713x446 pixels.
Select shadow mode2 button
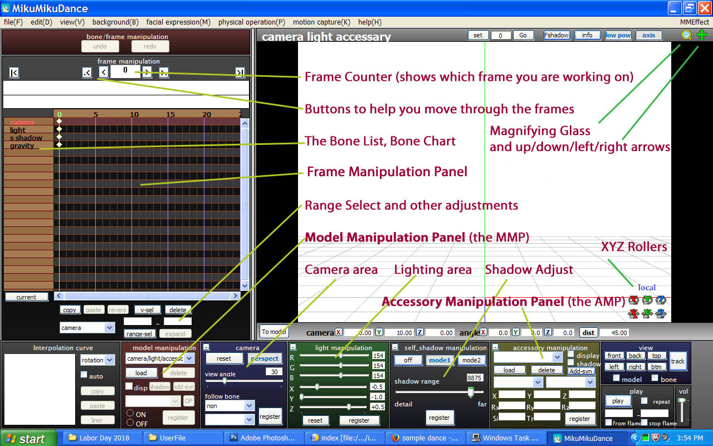[471, 360]
